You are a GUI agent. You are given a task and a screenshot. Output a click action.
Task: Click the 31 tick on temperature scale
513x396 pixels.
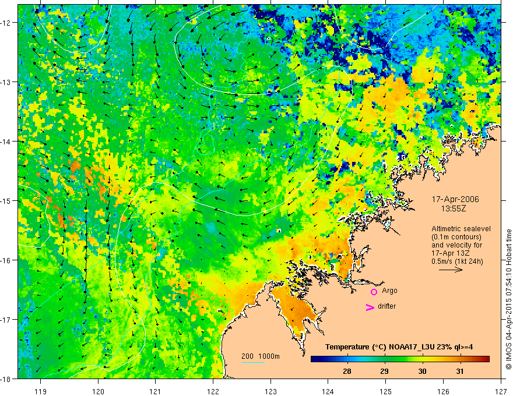point(460,371)
